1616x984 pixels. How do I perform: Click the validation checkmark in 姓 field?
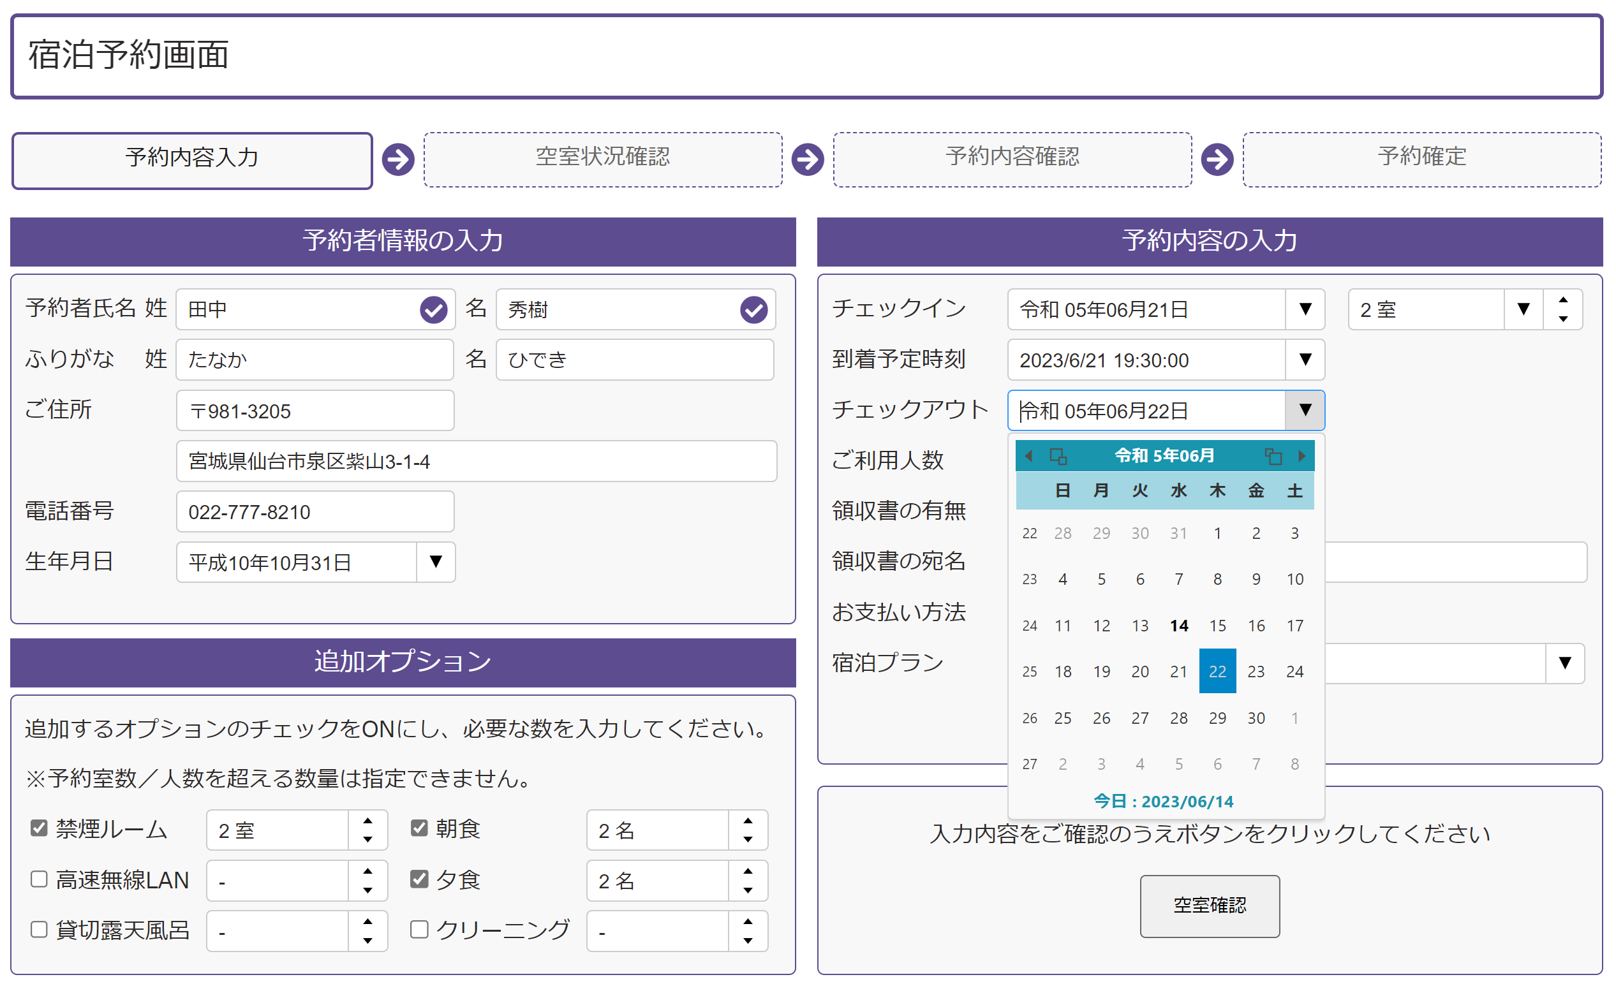(x=434, y=310)
